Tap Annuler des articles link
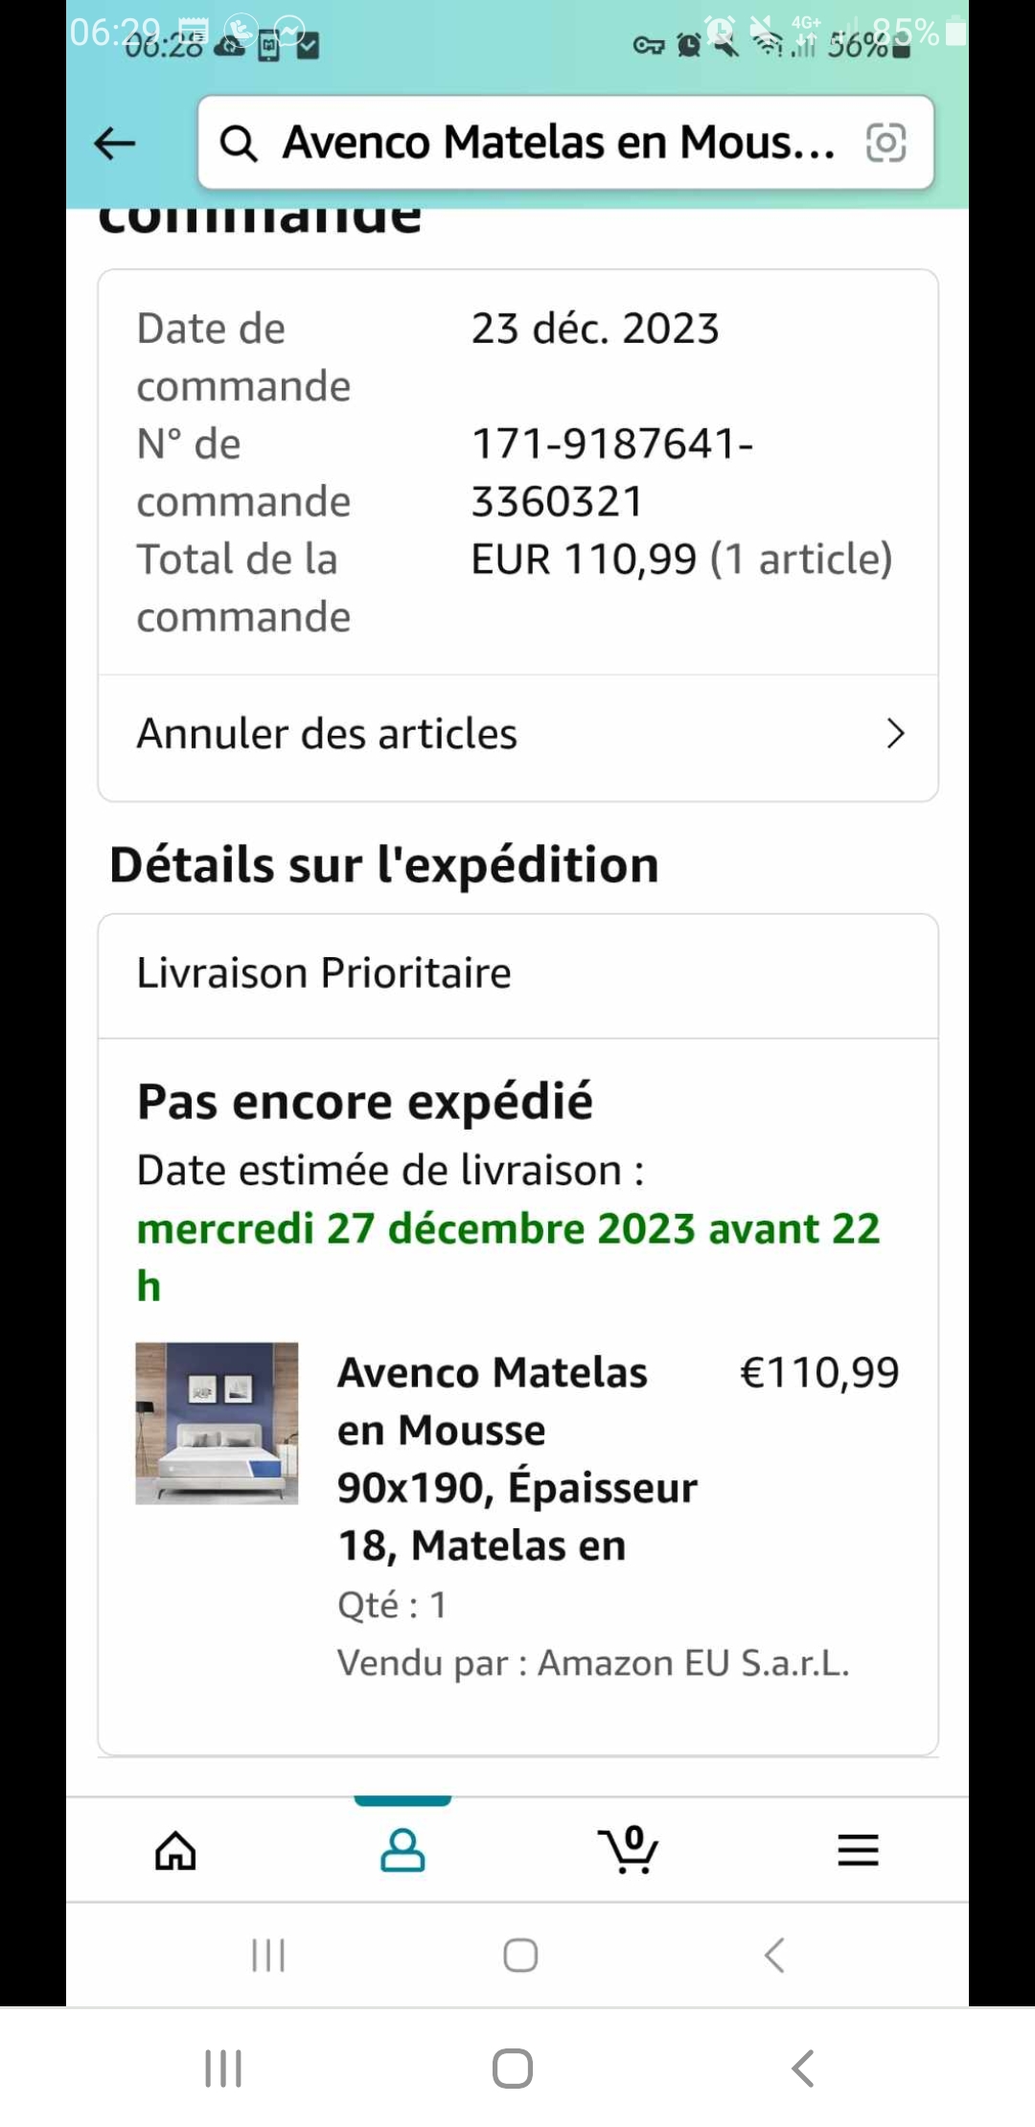Image resolution: width=1035 pixels, height=2127 pixels. pos(327,734)
